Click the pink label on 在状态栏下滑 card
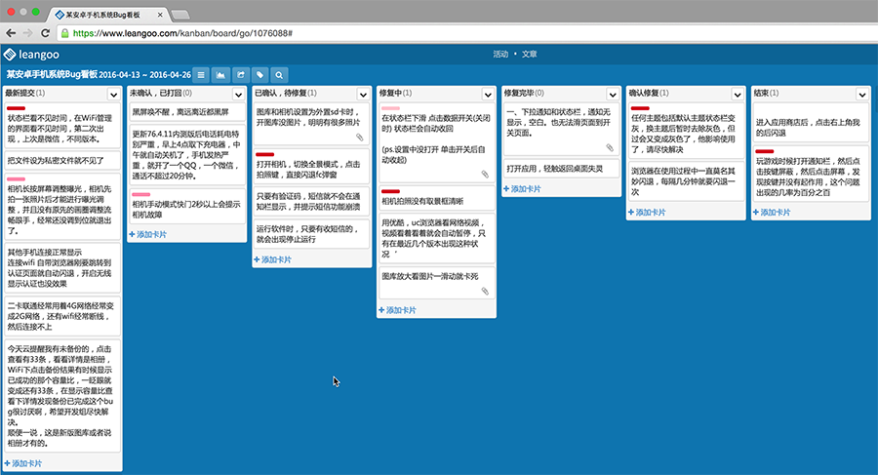Image resolution: width=878 pixels, height=475 pixels. click(389, 108)
